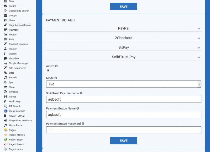This screenshot has height=152, width=210.
Task: Click the Simple Messenger chat icon
Action: [x=5, y=63]
